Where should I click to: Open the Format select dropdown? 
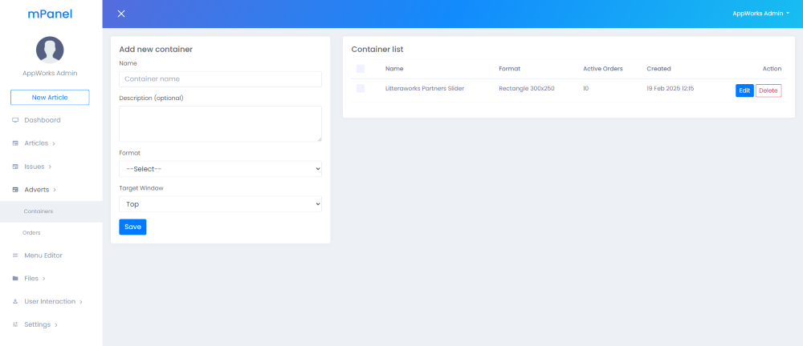pyautogui.click(x=220, y=169)
